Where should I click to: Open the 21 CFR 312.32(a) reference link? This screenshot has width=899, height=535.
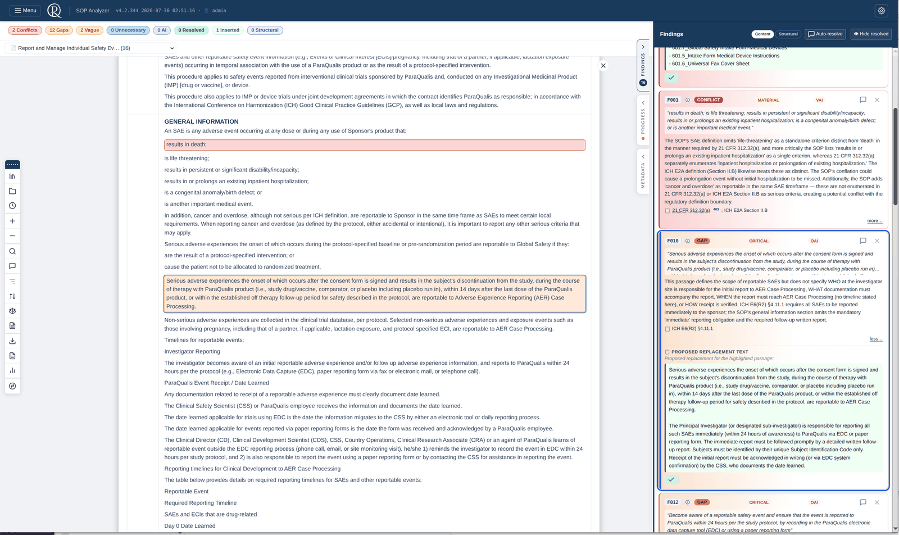point(691,211)
